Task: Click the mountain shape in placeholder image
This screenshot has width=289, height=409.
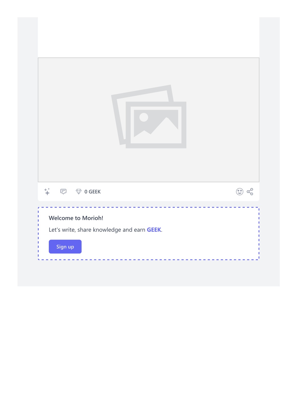Action: [x=158, y=126]
